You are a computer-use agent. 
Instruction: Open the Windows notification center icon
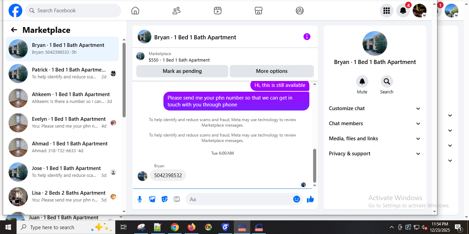point(458,227)
